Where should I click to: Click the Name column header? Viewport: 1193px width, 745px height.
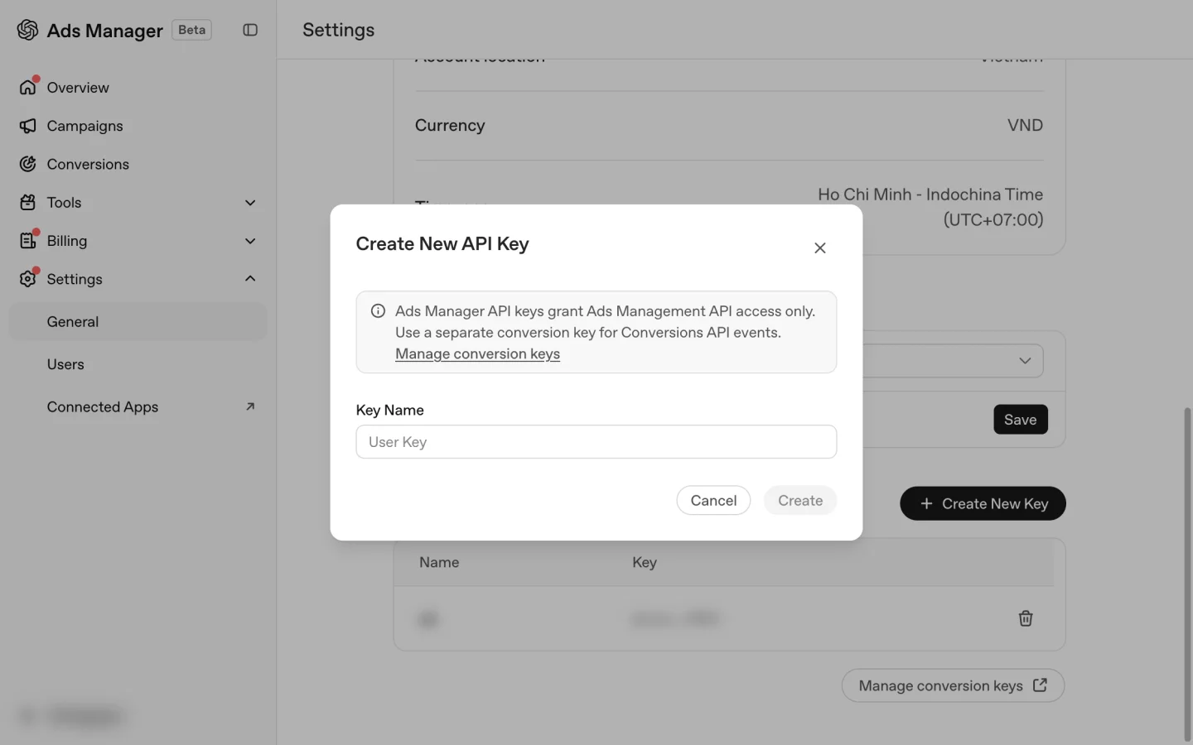point(439,562)
